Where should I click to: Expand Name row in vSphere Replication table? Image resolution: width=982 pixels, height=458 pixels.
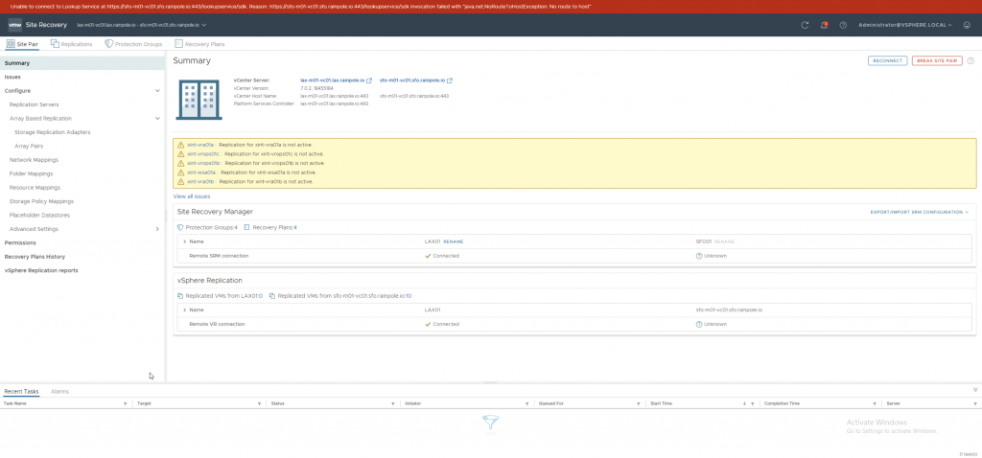[184, 309]
